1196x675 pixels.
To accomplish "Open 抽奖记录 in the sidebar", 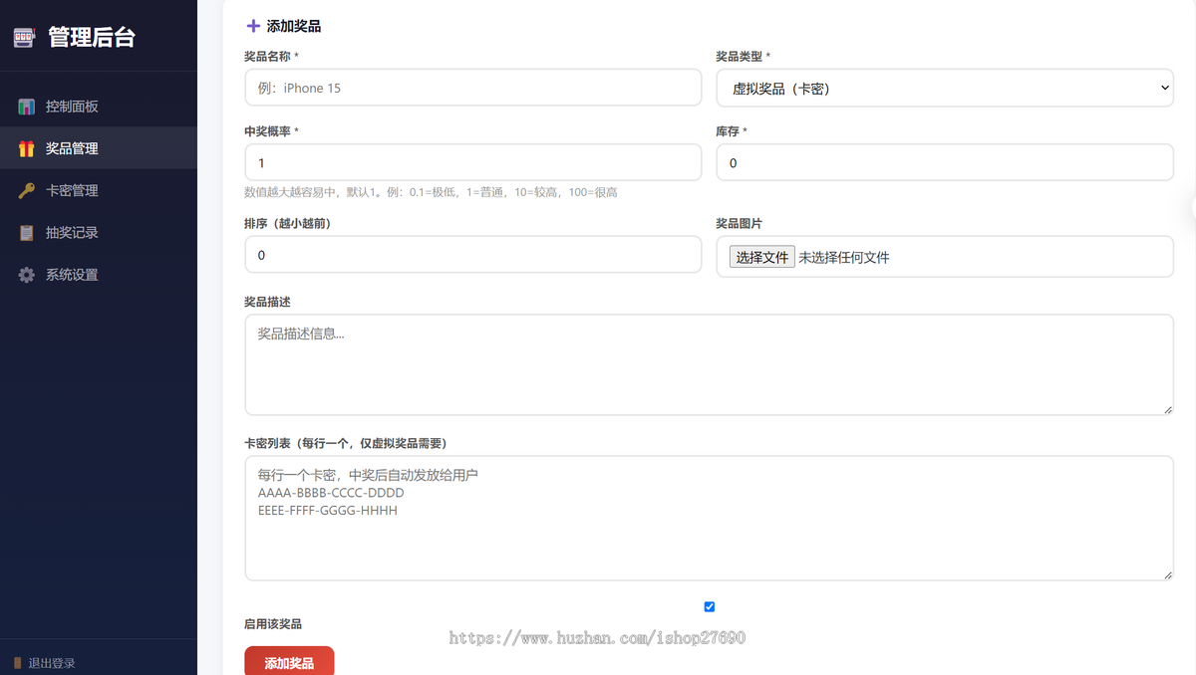I will tap(99, 232).
